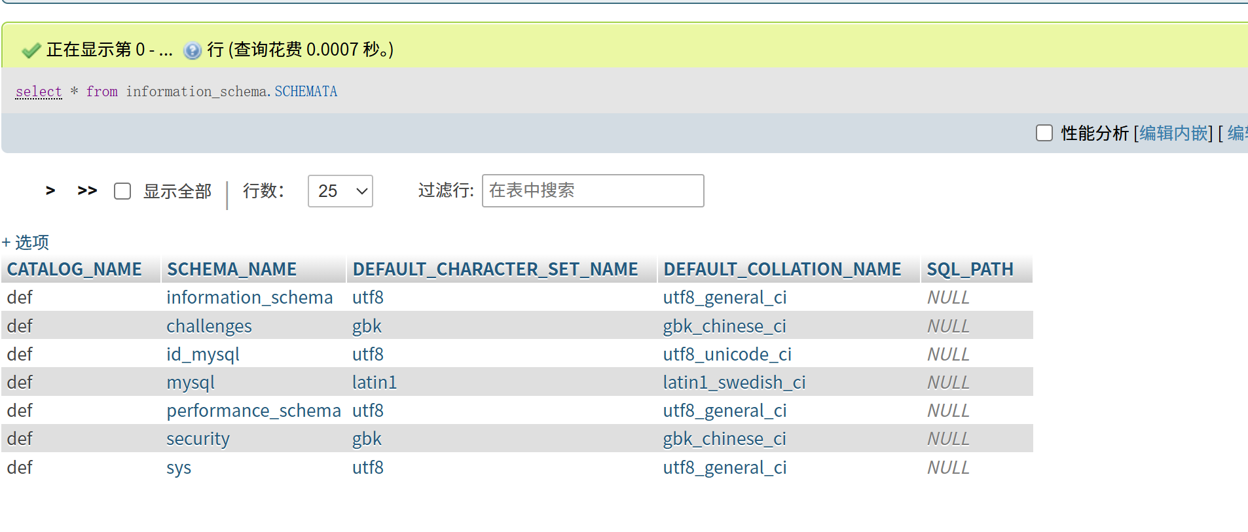Enable the 显示全部 checkbox
Image resolution: width=1248 pixels, height=532 pixels.
click(x=122, y=191)
